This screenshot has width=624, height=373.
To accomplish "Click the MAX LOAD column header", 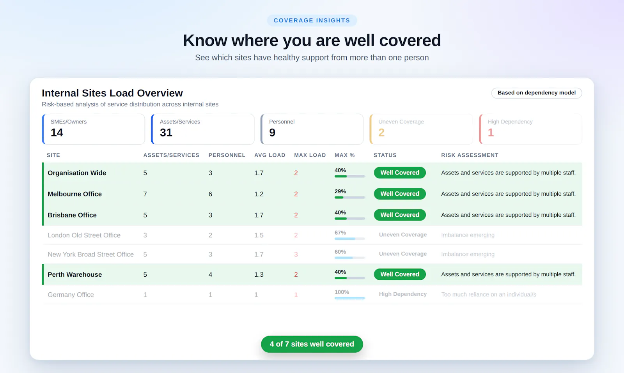I will [x=310, y=155].
